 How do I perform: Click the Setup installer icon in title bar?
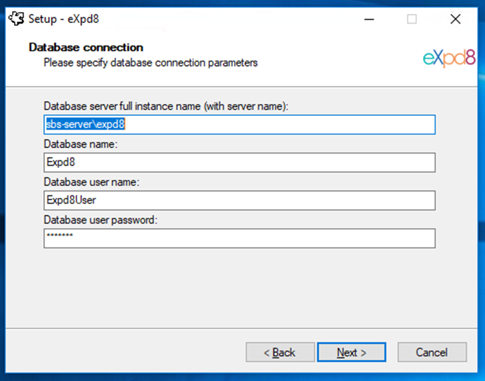pyautogui.click(x=16, y=19)
